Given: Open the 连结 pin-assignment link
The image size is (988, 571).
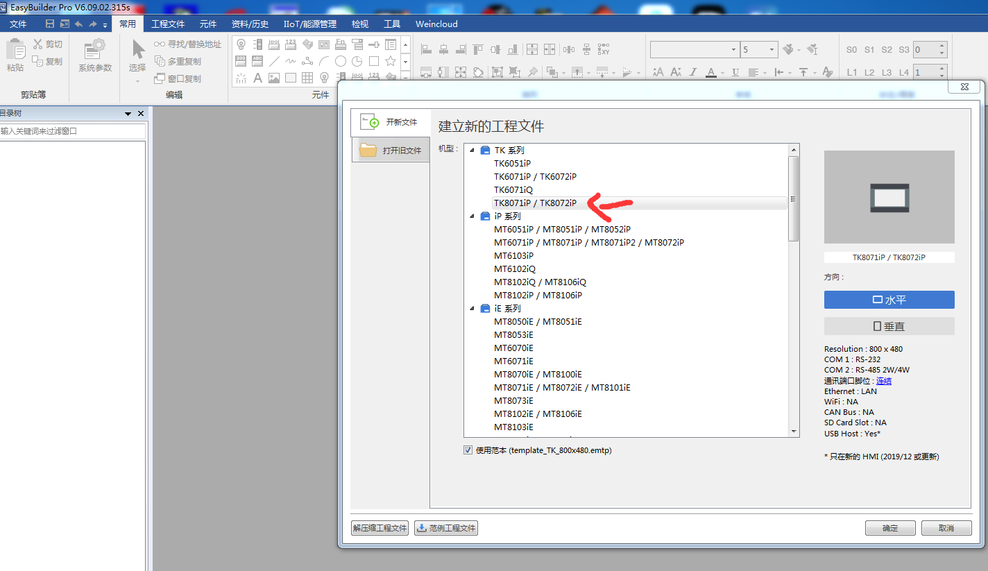Looking at the screenshot, I should coord(884,381).
